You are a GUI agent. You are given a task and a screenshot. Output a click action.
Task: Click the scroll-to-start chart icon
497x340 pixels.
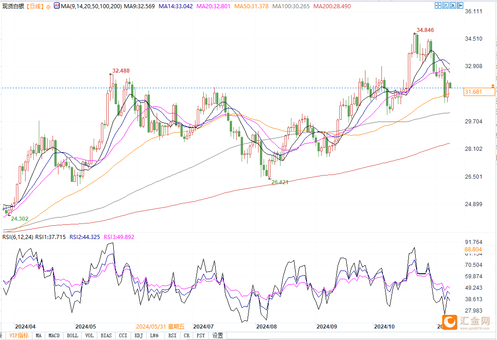445,5
